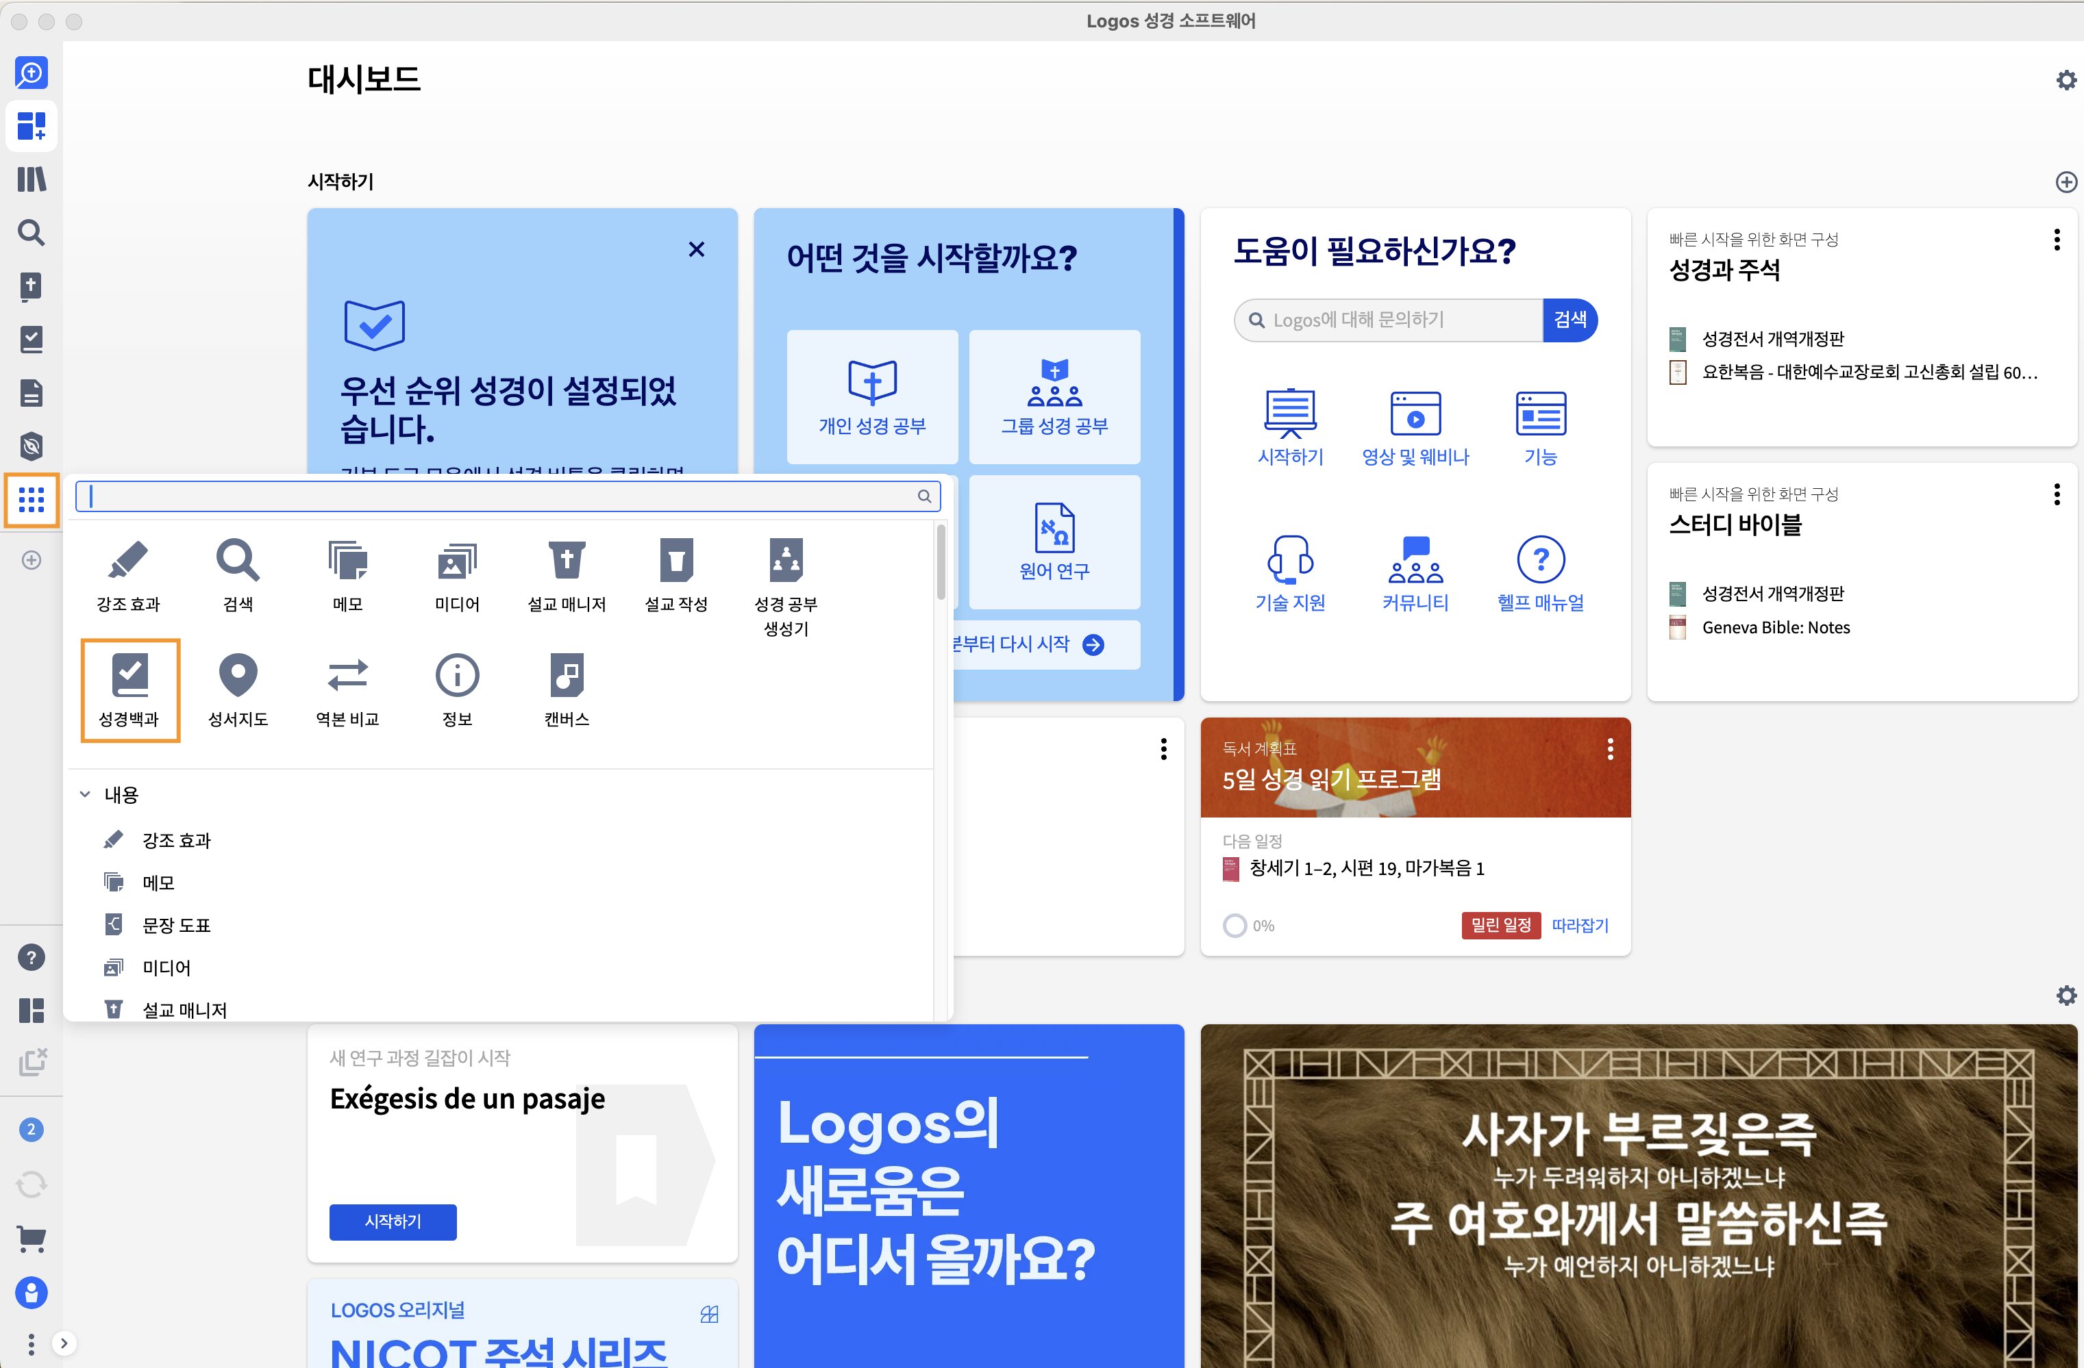Open Geneva Bible: Notes resource

1775,628
